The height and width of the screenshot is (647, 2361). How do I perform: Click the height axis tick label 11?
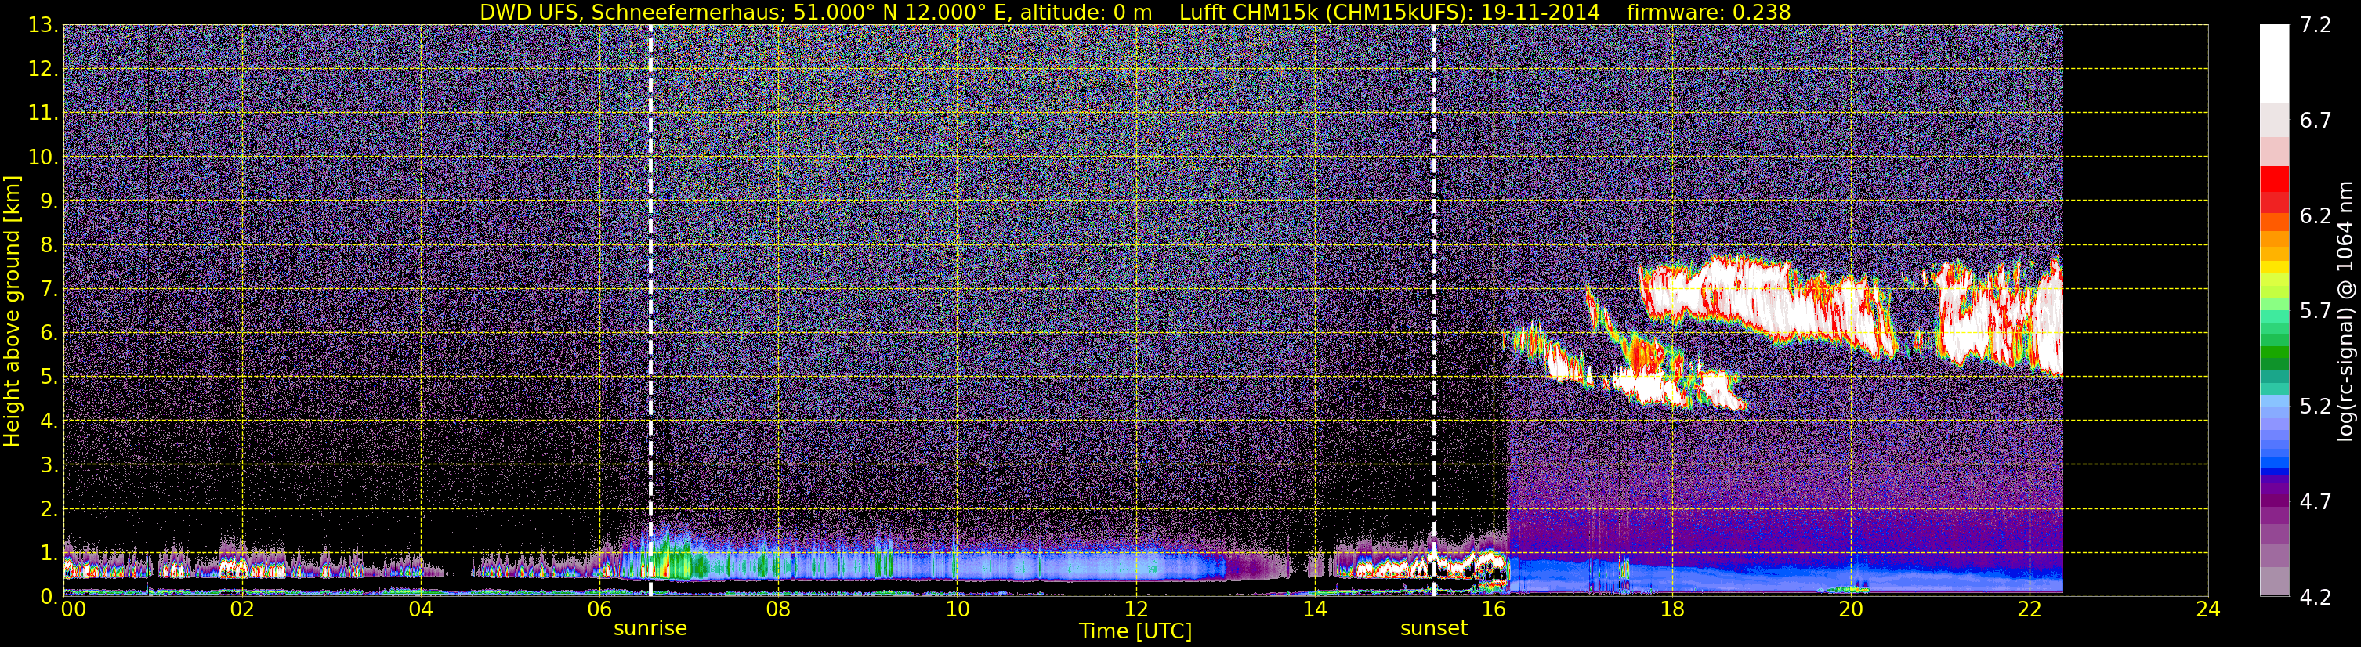(x=42, y=114)
